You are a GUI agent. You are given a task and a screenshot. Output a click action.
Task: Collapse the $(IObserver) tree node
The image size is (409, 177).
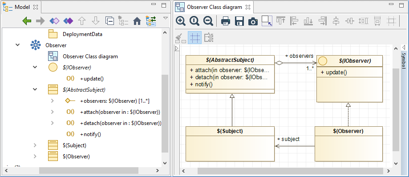35,67
